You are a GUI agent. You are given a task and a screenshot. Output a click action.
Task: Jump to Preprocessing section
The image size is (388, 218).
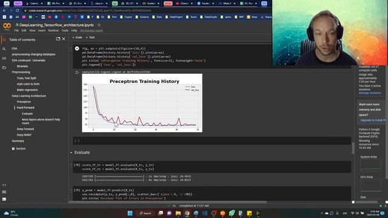[x=21, y=72]
